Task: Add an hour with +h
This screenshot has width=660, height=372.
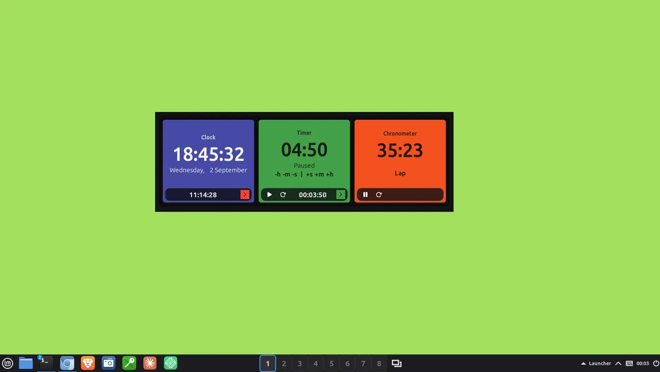Action: [x=329, y=174]
